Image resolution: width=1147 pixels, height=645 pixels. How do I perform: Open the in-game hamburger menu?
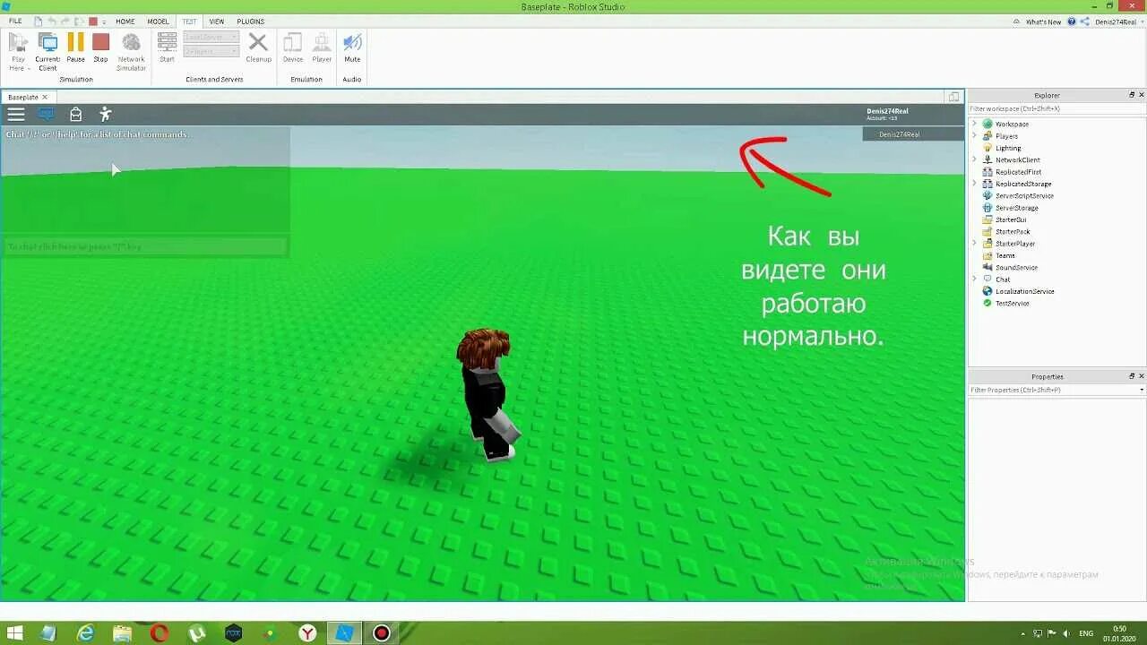click(16, 114)
